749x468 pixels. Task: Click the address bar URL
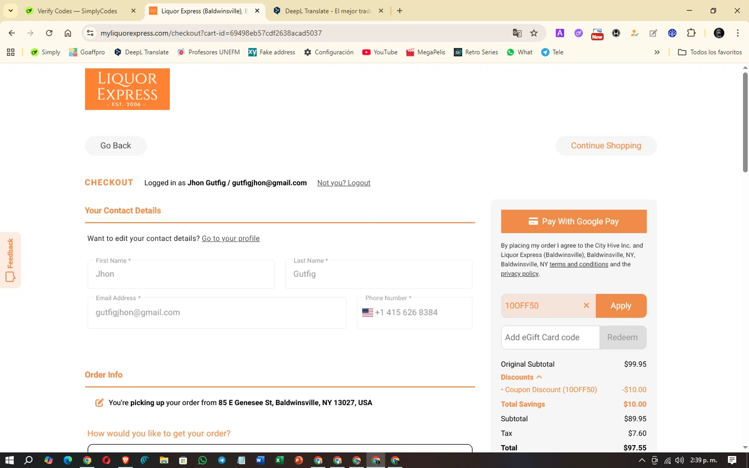[211, 33]
